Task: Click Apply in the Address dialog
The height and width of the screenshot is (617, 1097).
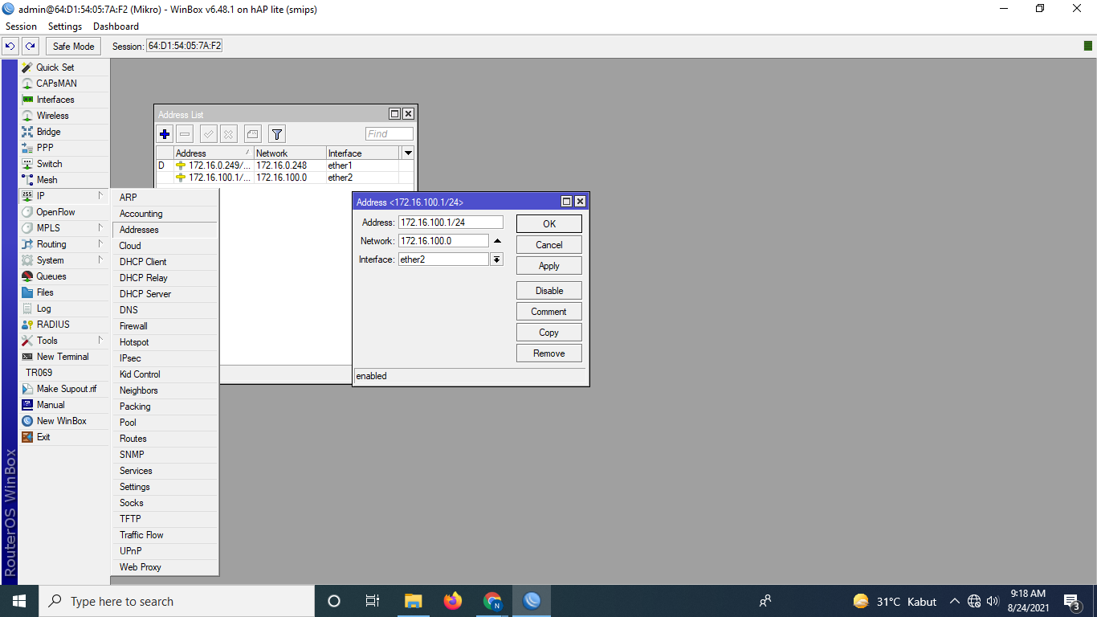Action: pyautogui.click(x=549, y=266)
